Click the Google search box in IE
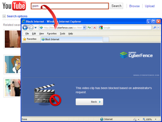Image resolution: width=162 pixels, height=122 pixels. 125,28
